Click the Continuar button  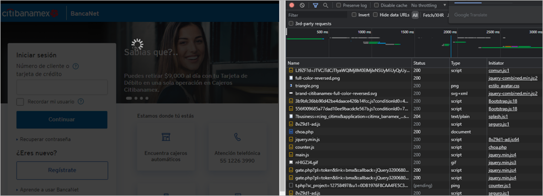(62, 119)
